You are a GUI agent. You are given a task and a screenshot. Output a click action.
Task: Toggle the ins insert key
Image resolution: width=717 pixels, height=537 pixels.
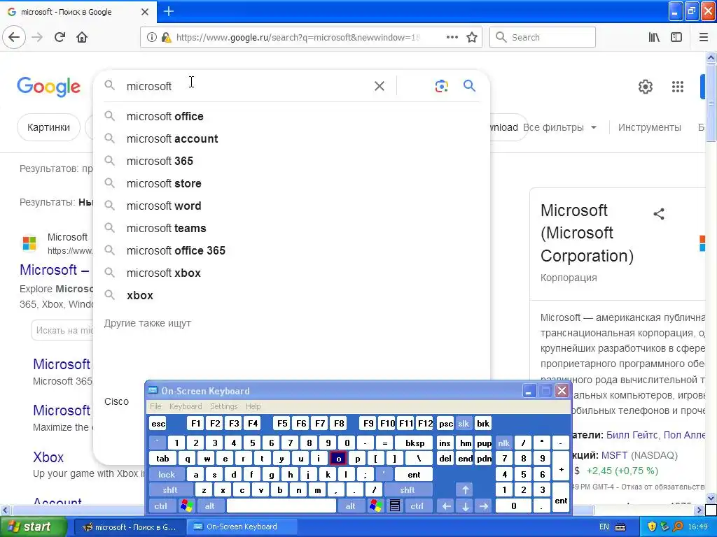pyautogui.click(x=445, y=443)
